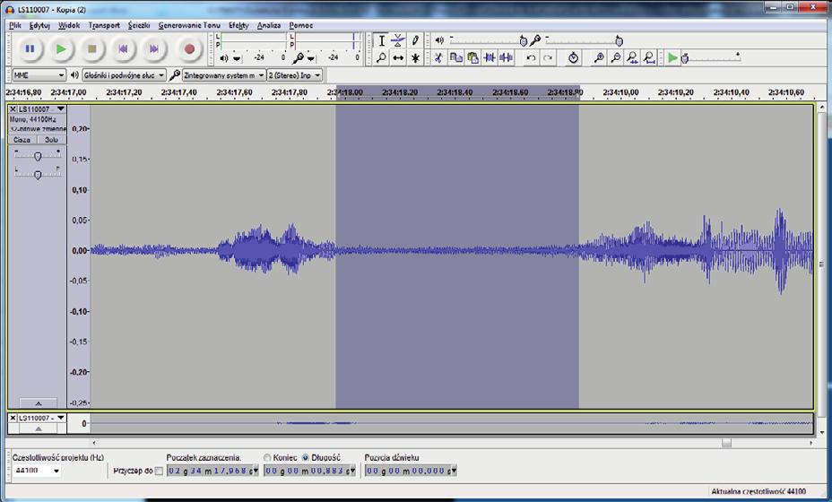Open the Plik menu
The width and height of the screenshot is (832, 502).
coord(15,25)
